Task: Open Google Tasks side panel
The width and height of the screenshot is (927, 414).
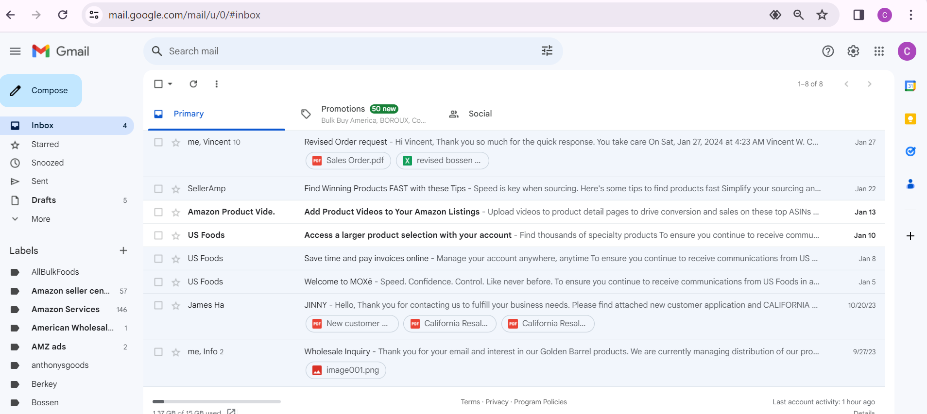Action: click(910, 151)
